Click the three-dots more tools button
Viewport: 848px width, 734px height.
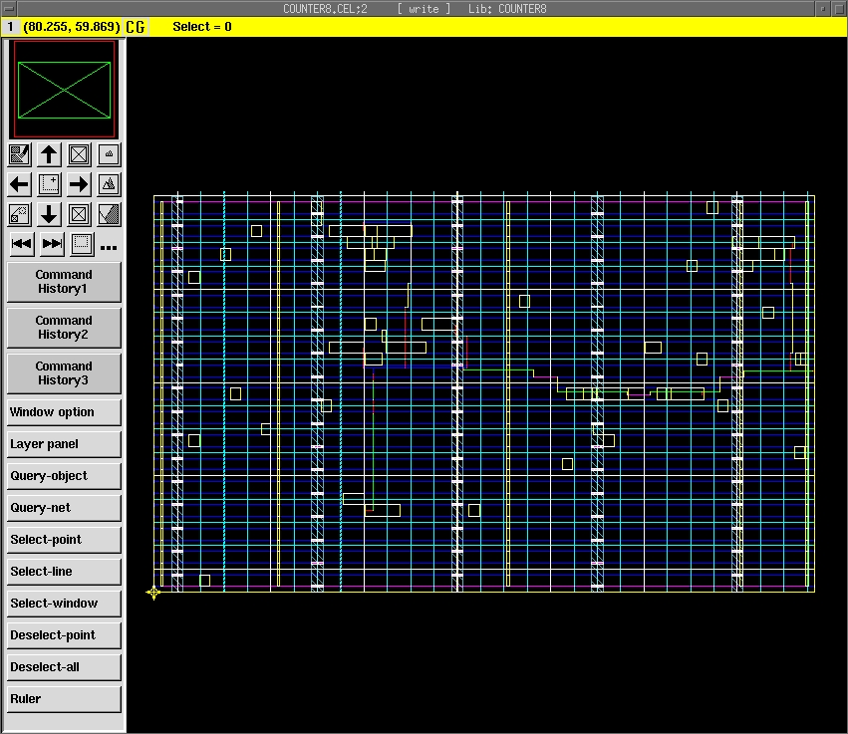point(109,246)
